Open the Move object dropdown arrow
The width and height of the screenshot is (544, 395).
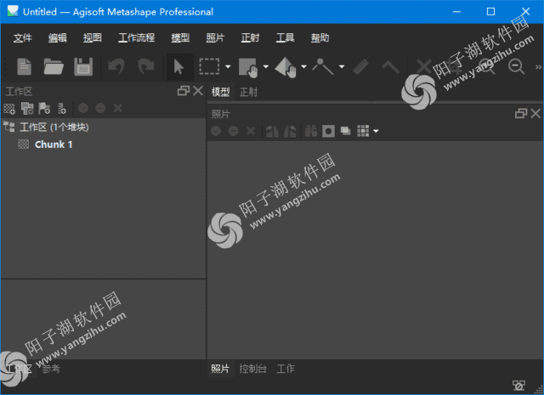tap(303, 66)
